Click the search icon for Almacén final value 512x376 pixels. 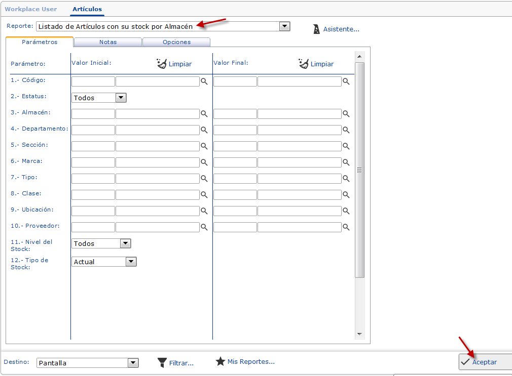tap(346, 114)
